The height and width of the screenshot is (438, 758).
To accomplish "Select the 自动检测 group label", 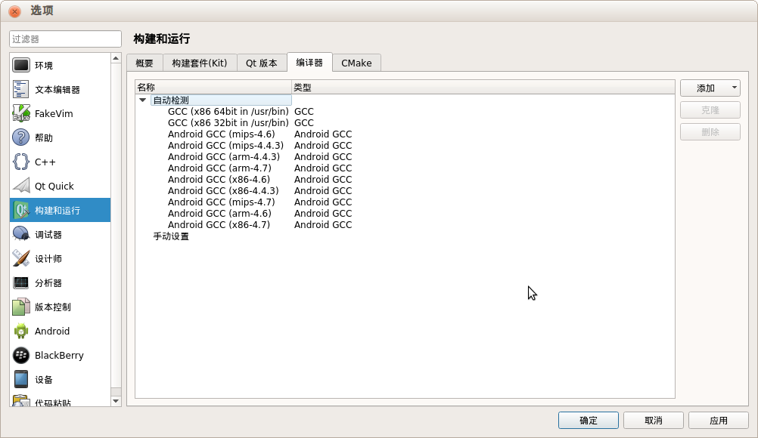I will pyautogui.click(x=171, y=100).
